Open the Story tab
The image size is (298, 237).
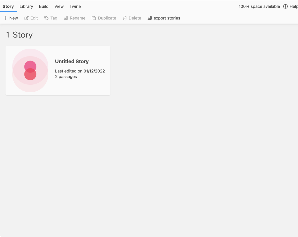8,6
